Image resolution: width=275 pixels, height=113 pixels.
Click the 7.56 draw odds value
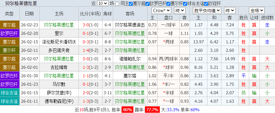click(x=214, y=59)
